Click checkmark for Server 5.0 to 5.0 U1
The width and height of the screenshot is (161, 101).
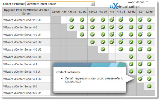coord(149,86)
